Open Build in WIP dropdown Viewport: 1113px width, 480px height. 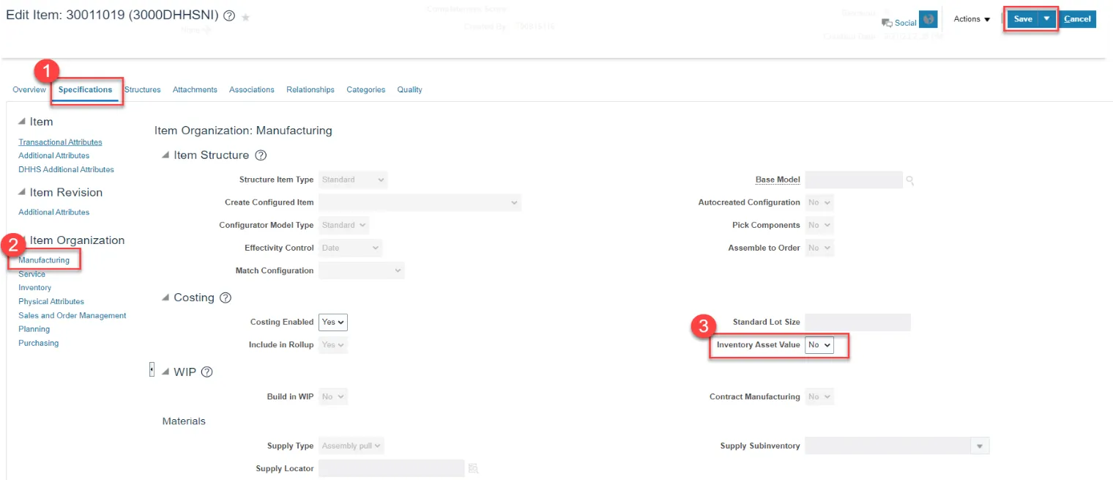[333, 396]
